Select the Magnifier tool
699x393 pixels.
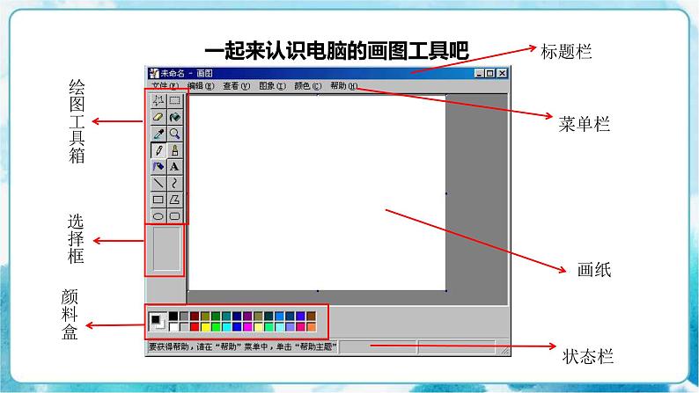point(174,134)
